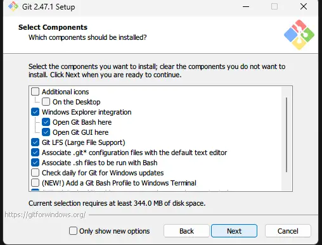This screenshot has height=245, width=322.
Task: Disable Open Git Bash here
Action: point(46,122)
